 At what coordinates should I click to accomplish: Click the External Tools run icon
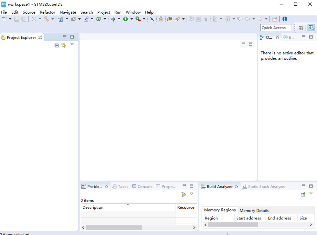pos(138,19)
